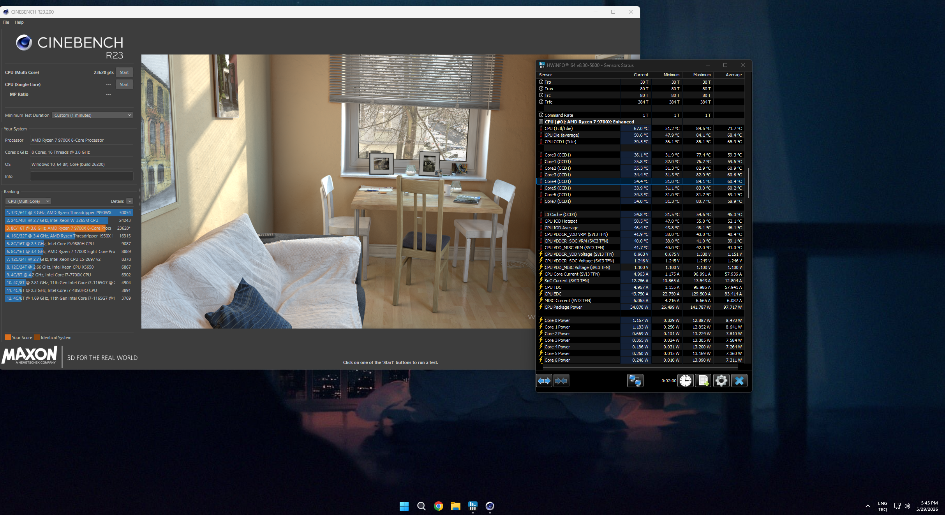This screenshot has width=945, height=515.
Task: Select the SoC Current (SVI3 TFN) row
Action: point(640,281)
